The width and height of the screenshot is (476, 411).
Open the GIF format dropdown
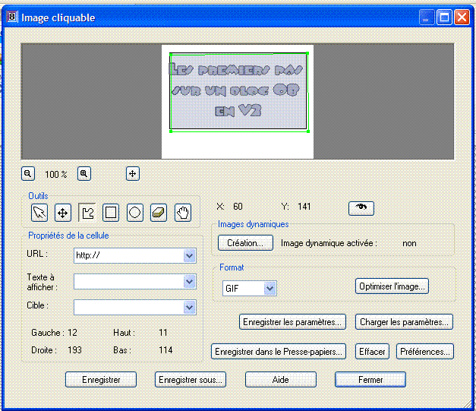pyautogui.click(x=269, y=289)
